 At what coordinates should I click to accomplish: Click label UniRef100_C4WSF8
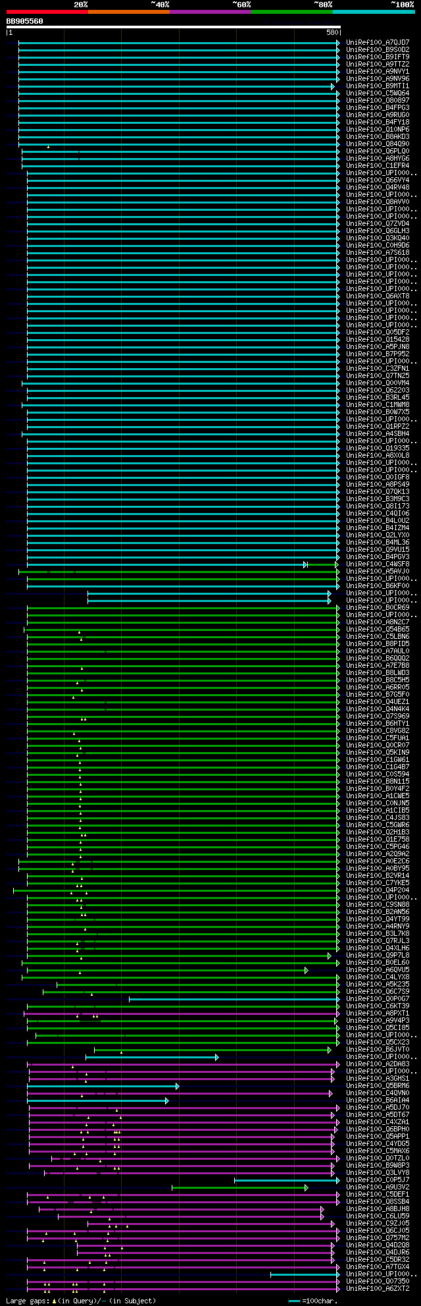click(x=378, y=564)
